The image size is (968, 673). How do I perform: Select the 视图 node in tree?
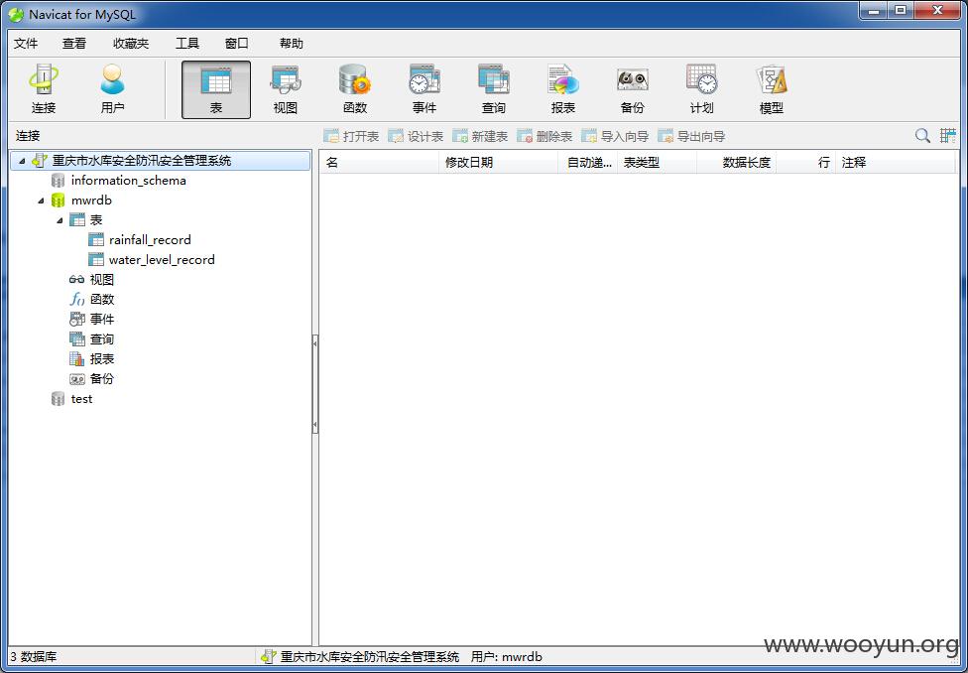[x=102, y=279]
